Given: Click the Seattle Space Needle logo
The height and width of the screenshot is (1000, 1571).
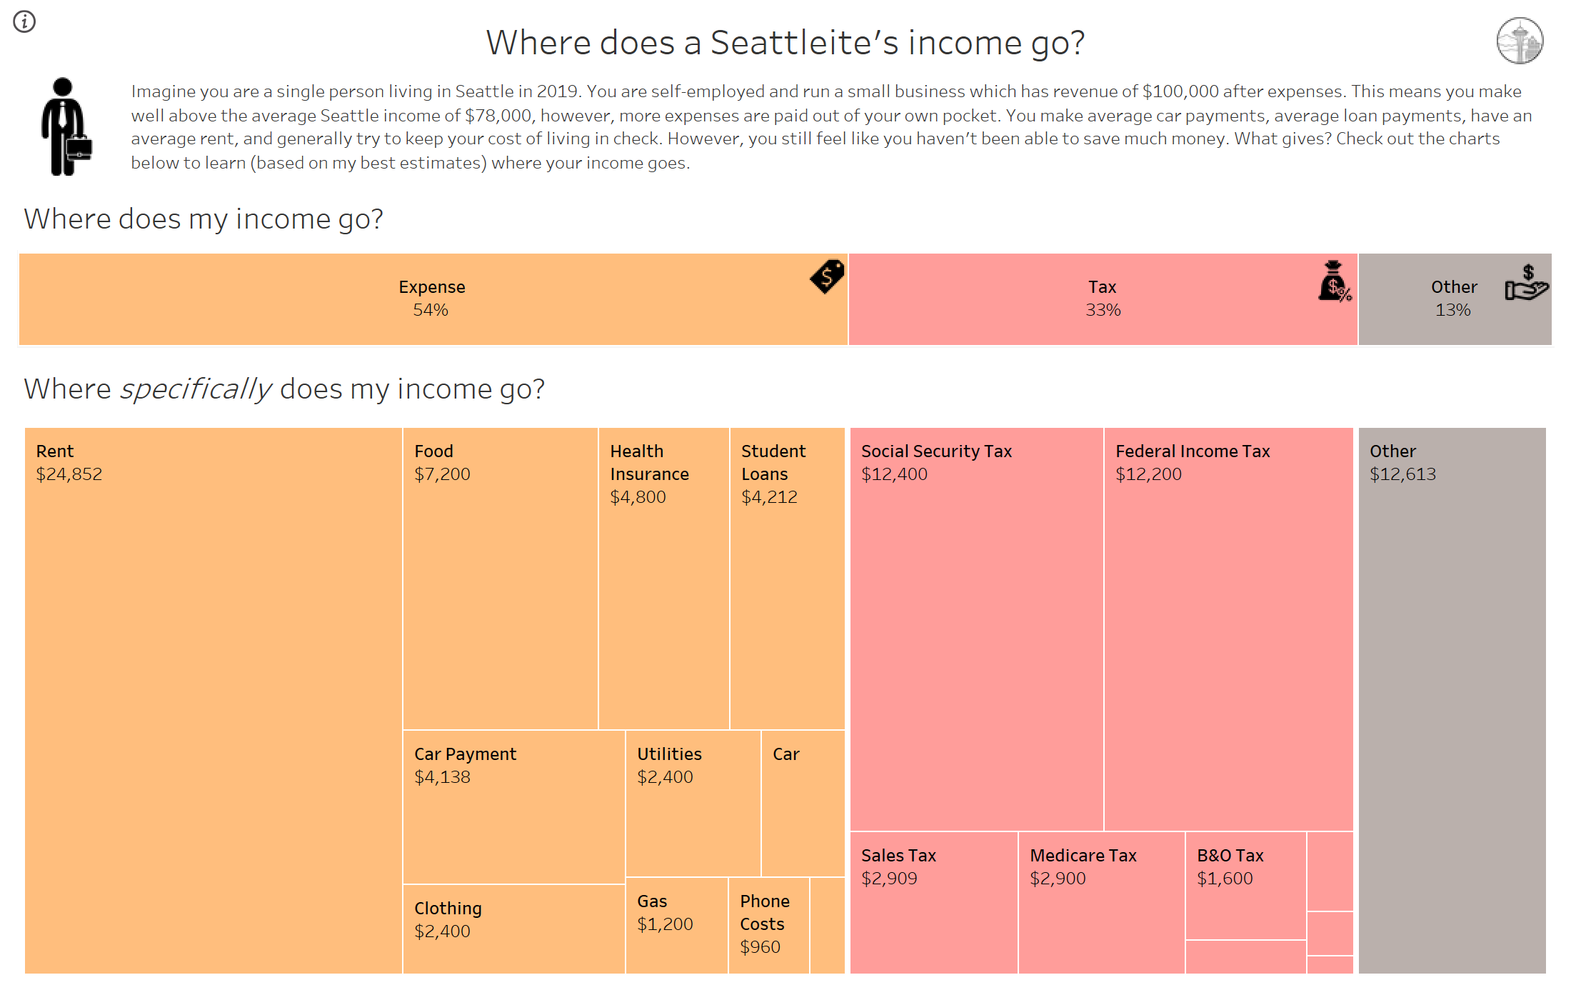Looking at the screenshot, I should point(1520,41).
